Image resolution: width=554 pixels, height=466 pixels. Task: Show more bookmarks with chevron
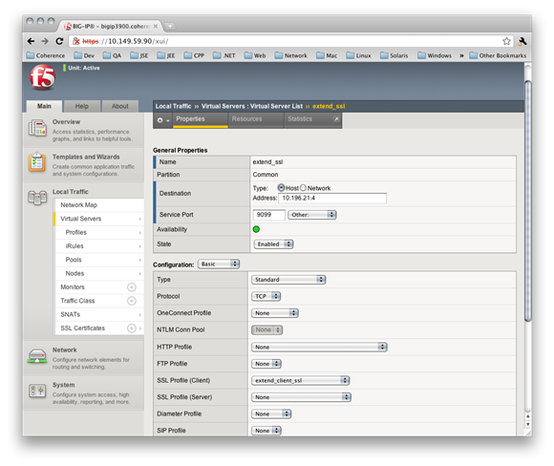point(461,55)
